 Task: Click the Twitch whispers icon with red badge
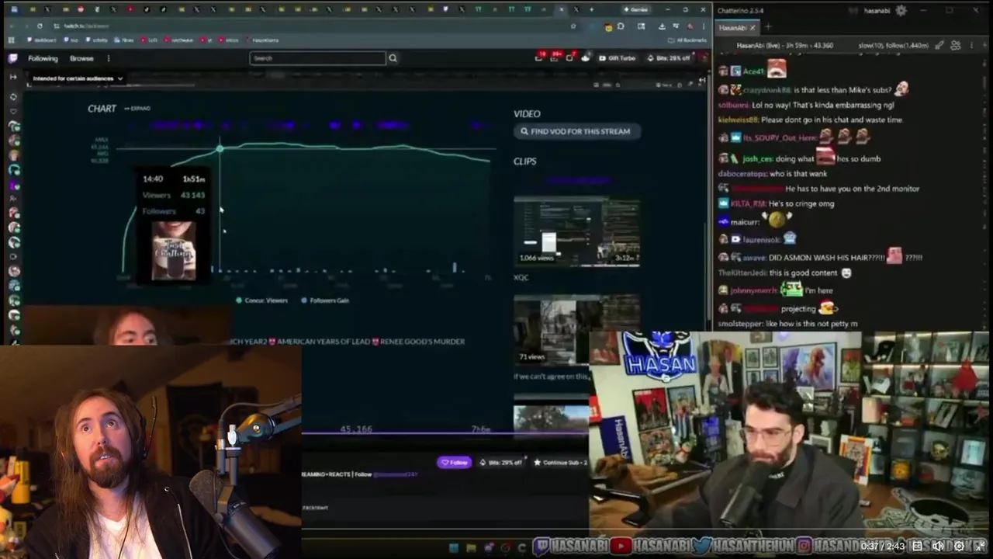pos(571,58)
